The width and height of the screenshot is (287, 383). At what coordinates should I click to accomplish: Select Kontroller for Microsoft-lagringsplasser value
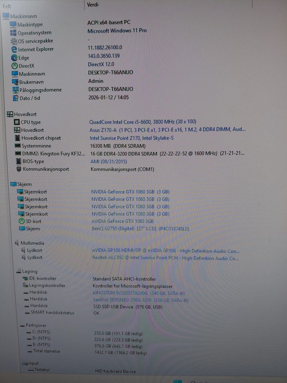132,286
